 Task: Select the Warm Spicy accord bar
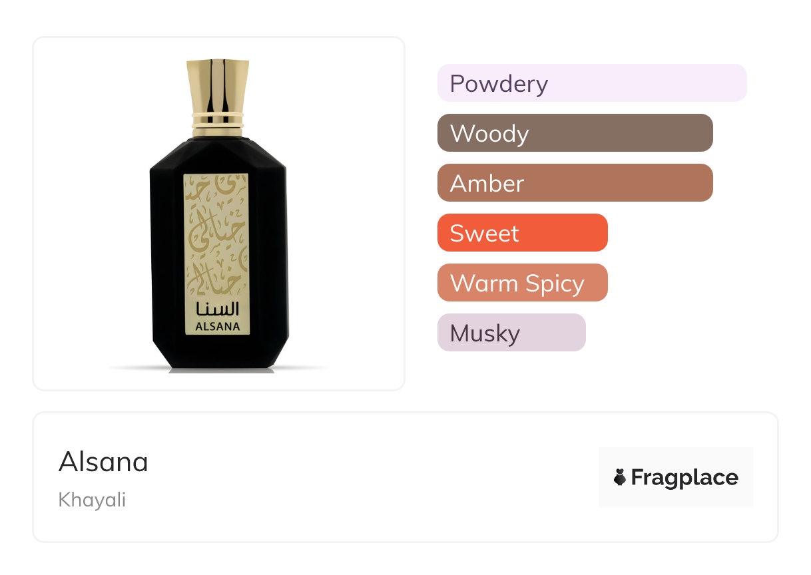522,283
